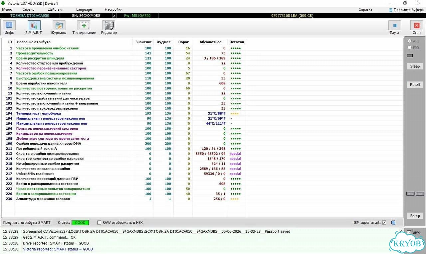Open the Редактор hex editor icon

[x=108, y=25]
